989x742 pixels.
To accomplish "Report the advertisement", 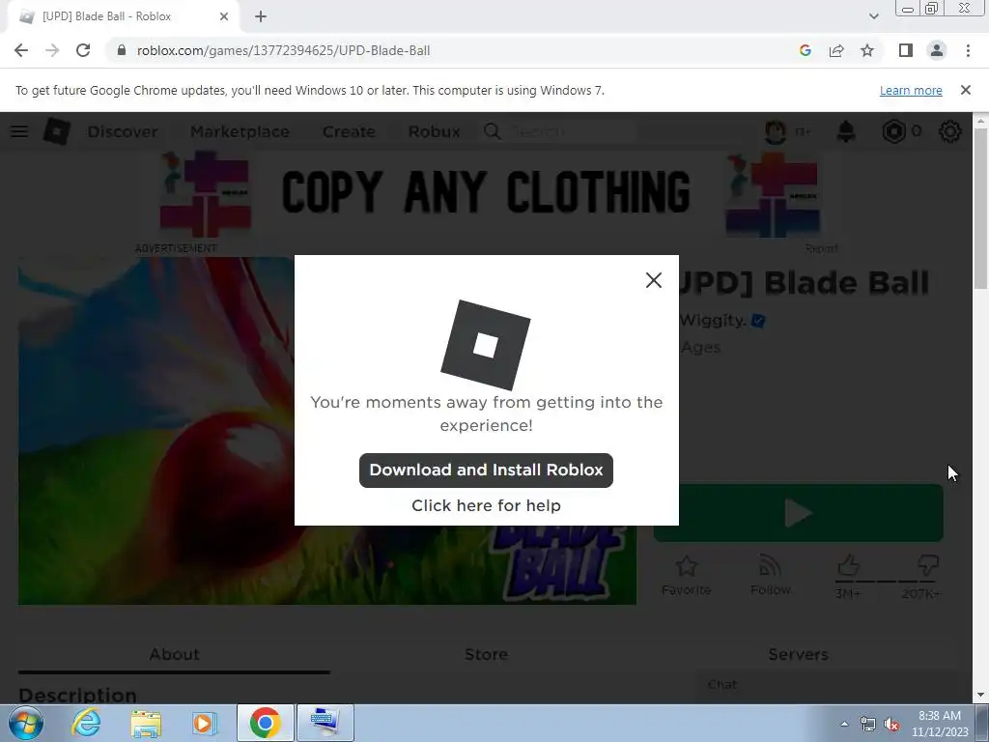I will (x=821, y=248).
